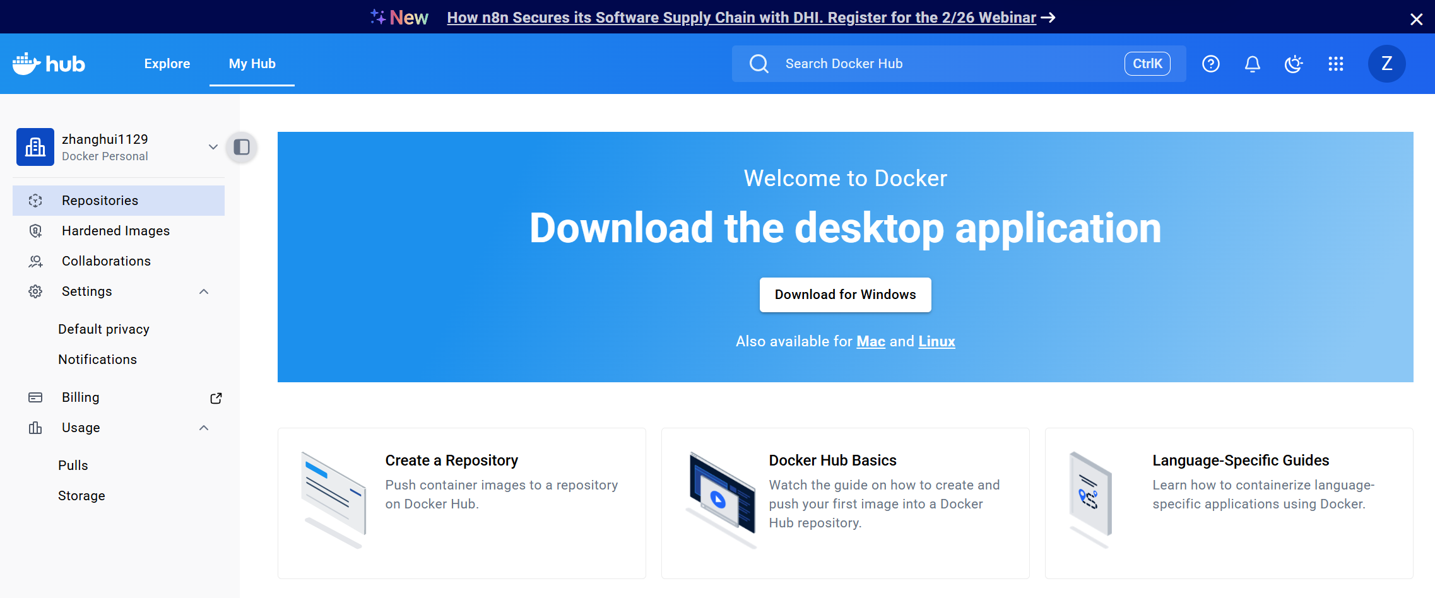Select Storage under Usage
Image resolution: width=1435 pixels, height=598 pixels.
[81, 496]
